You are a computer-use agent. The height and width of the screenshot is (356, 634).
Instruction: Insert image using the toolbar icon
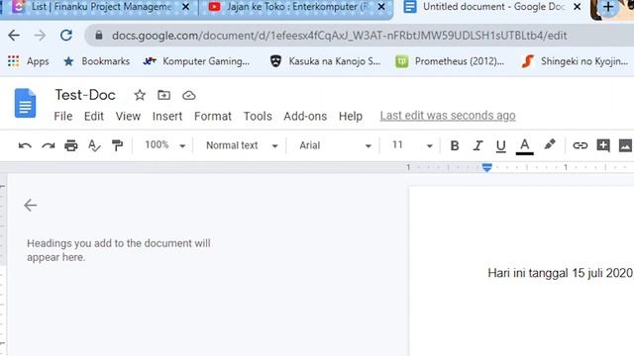[625, 145]
